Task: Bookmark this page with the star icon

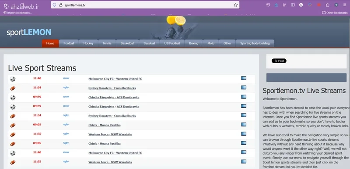Action: (236, 5)
